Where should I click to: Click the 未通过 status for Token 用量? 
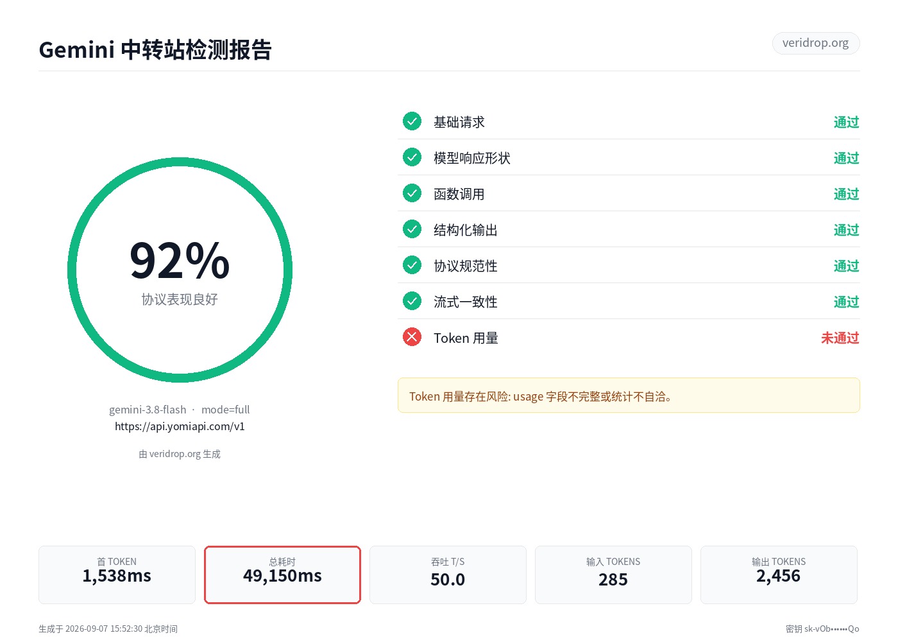[840, 338]
